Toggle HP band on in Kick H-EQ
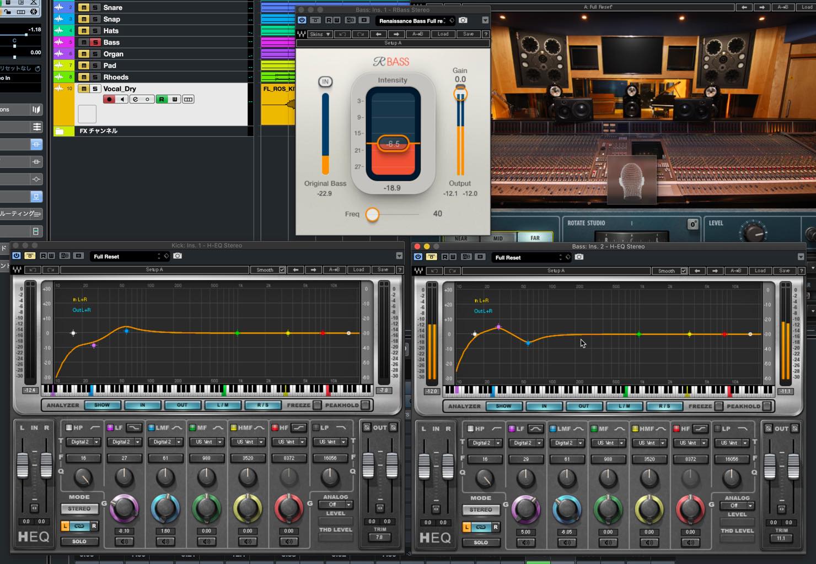 tap(69, 427)
